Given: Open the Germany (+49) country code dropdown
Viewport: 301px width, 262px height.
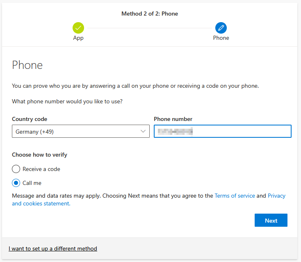Looking at the screenshot, I should (x=80, y=132).
